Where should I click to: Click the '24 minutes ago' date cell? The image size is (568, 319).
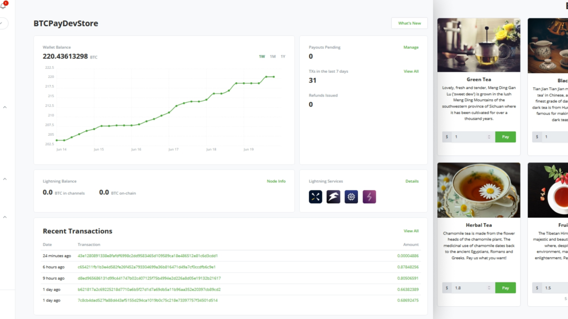click(57, 256)
